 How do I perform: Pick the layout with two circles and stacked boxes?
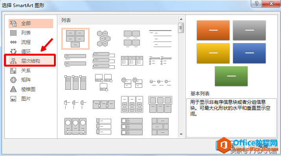coord(132,82)
